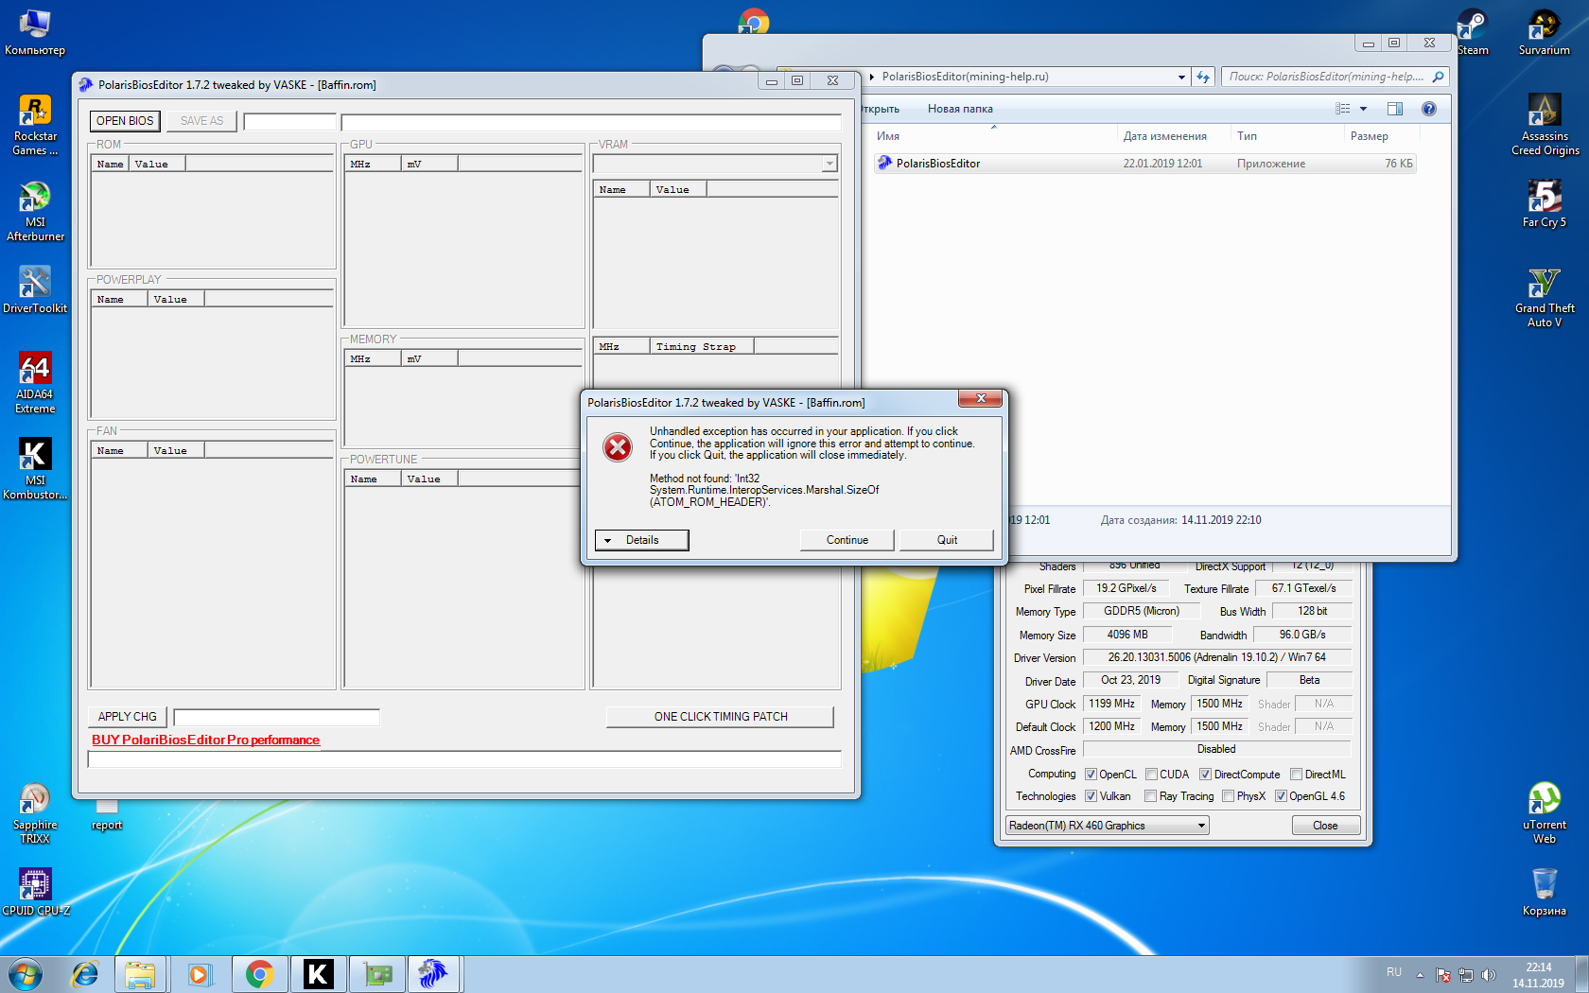Image resolution: width=1589 pixels, height=993 pixels.
Task: Open the Survarium desktop shortcut
Action: 1545,31
